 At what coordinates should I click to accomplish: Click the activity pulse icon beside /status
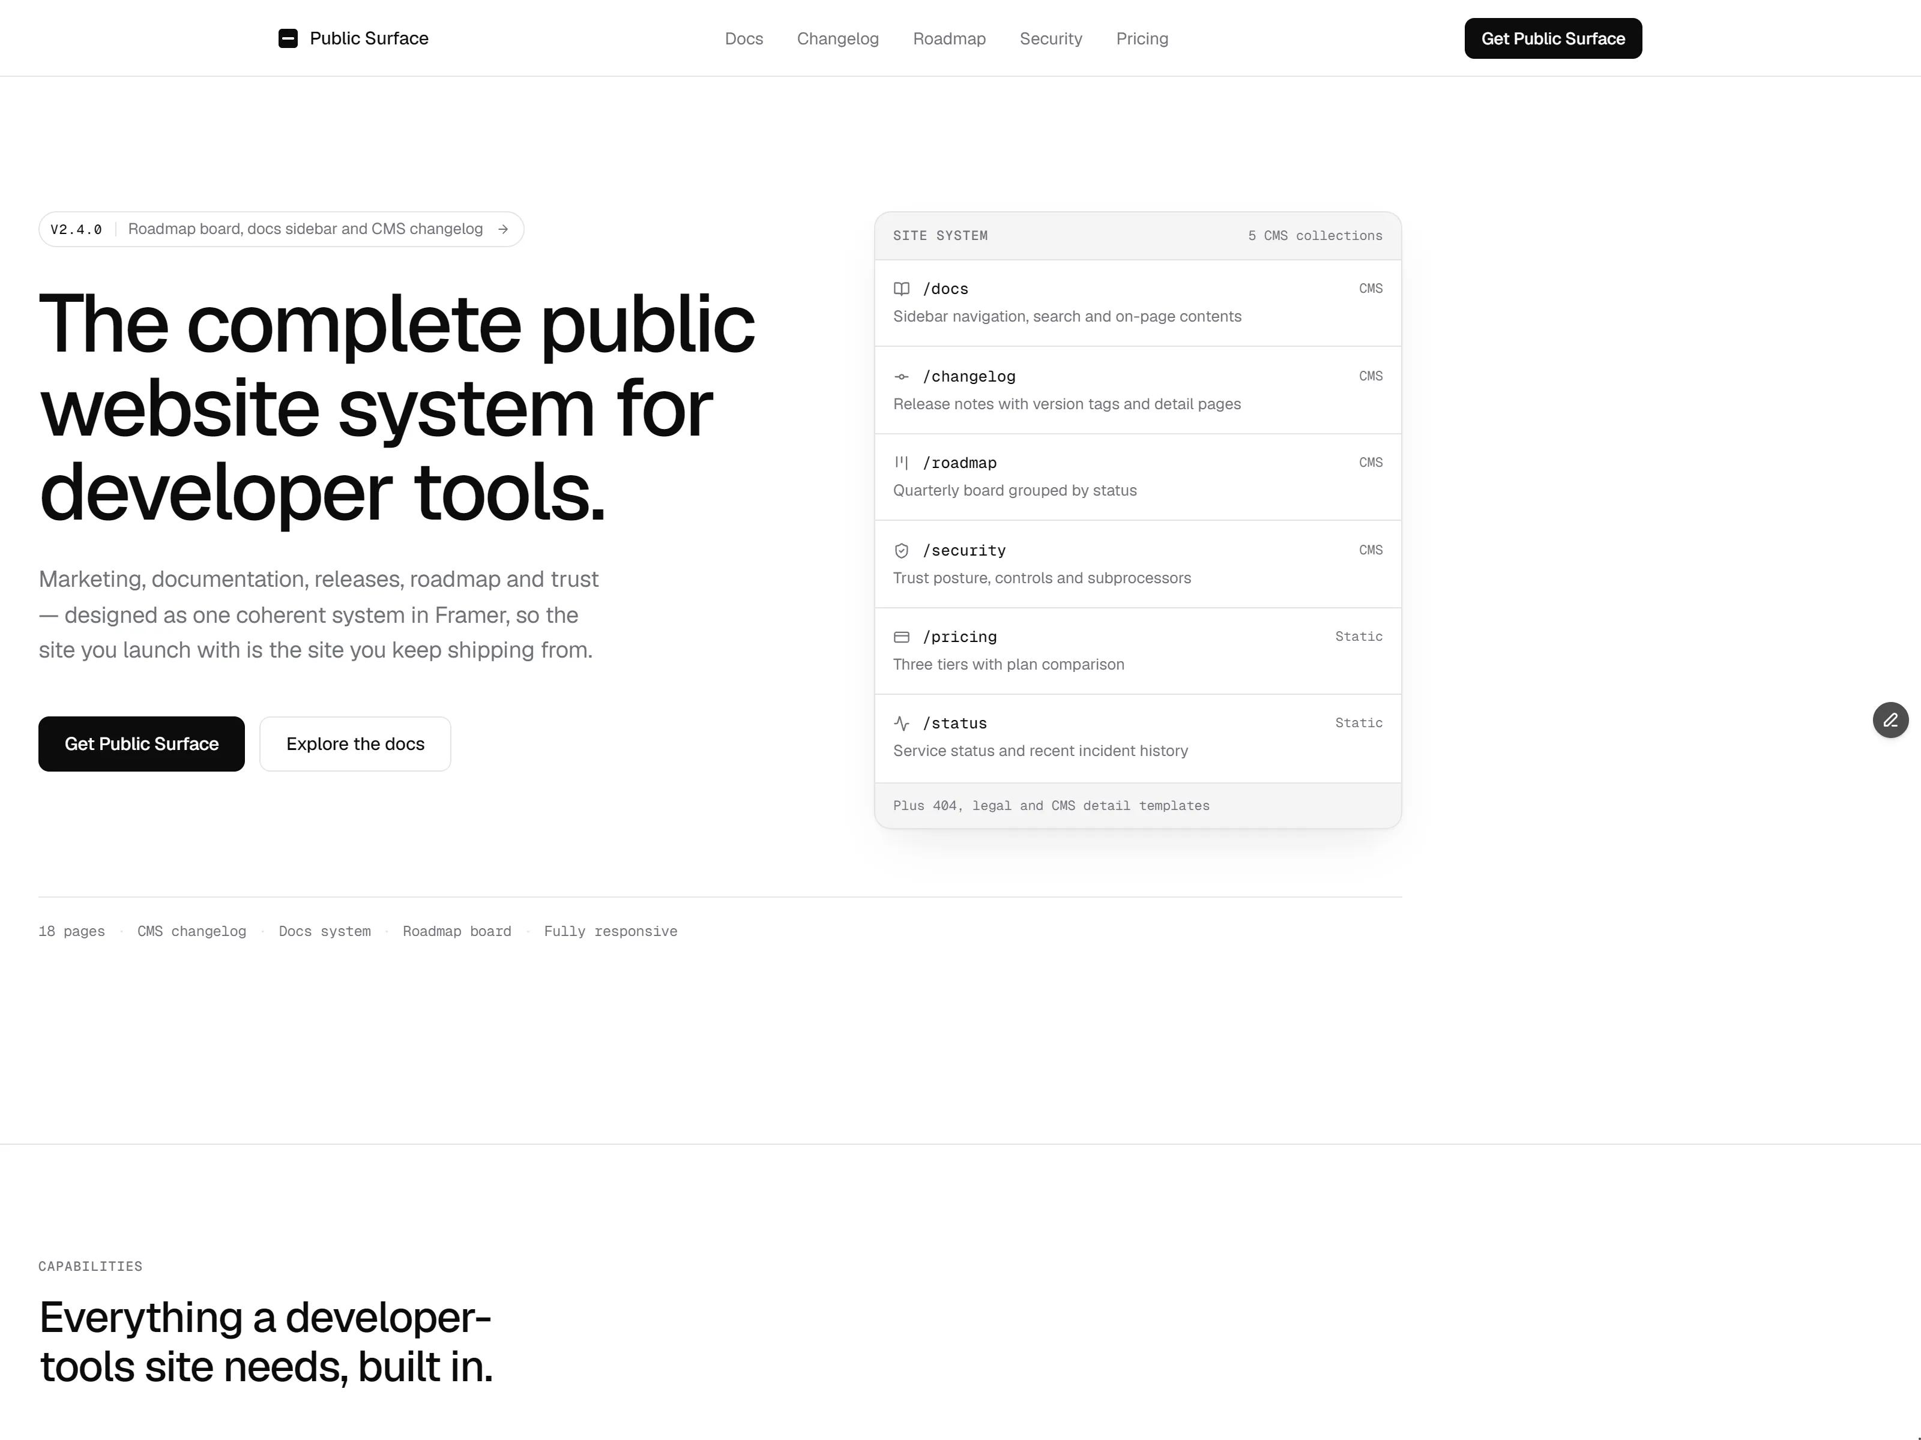902,723
